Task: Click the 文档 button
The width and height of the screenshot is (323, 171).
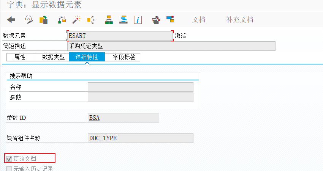Action: [x=199, y=20]
